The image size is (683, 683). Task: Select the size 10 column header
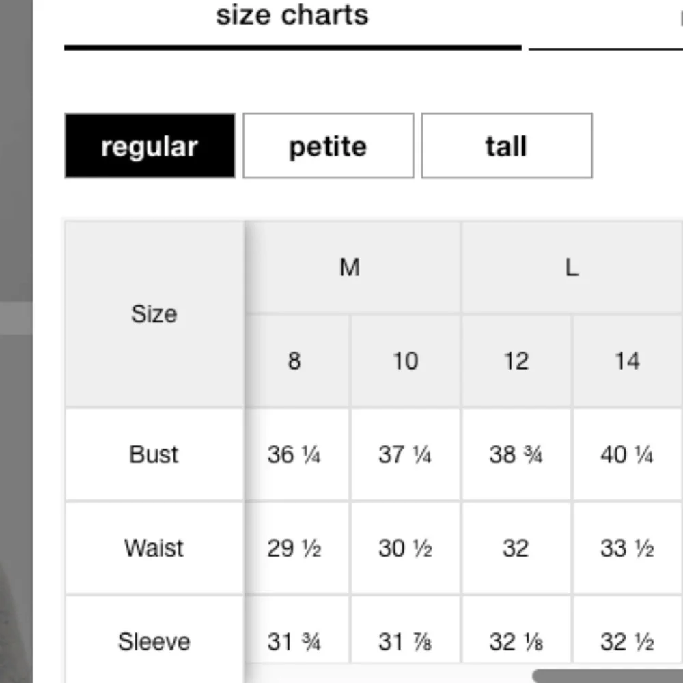pos(405,361)
